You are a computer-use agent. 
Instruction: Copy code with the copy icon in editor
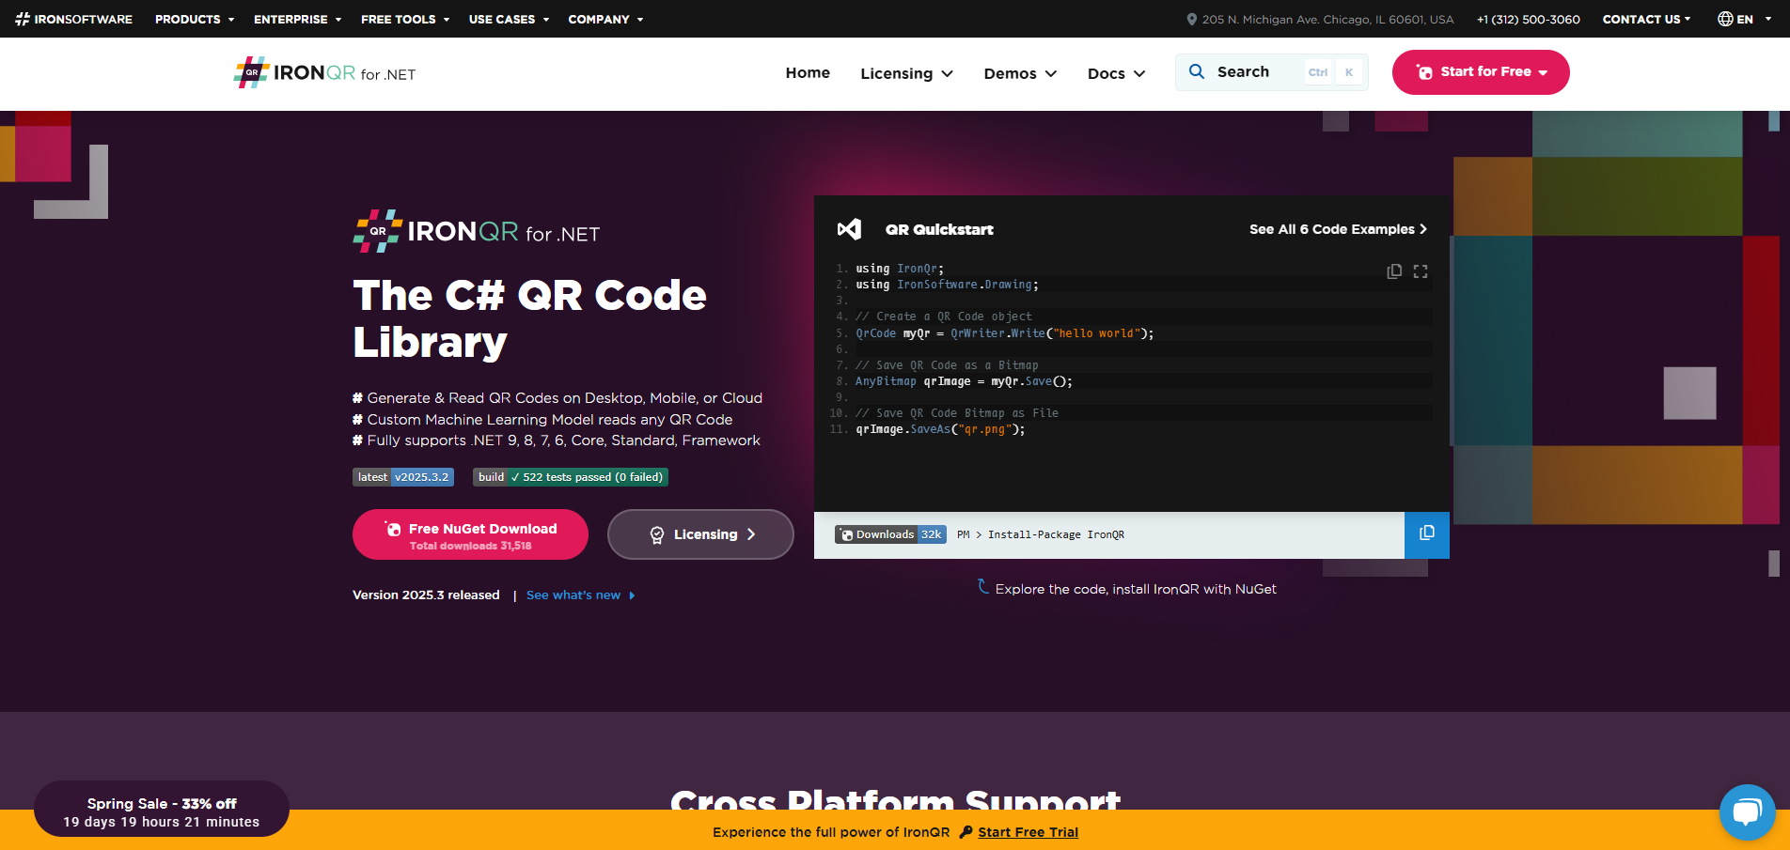coord(1394,271)
